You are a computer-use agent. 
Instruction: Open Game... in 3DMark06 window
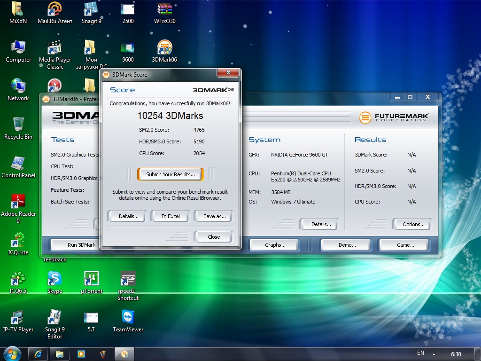pos(405,245)
